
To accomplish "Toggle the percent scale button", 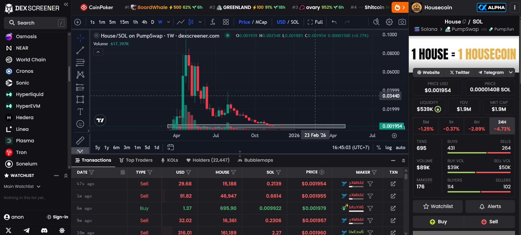I will pos(379,147).
